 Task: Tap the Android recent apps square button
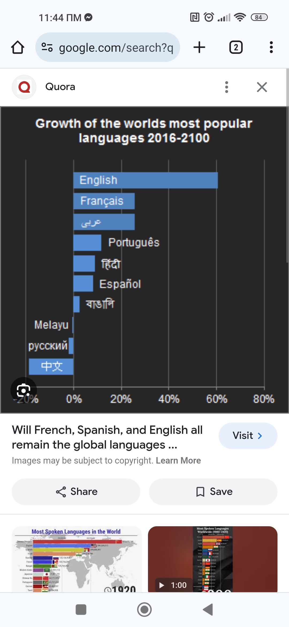81,610
